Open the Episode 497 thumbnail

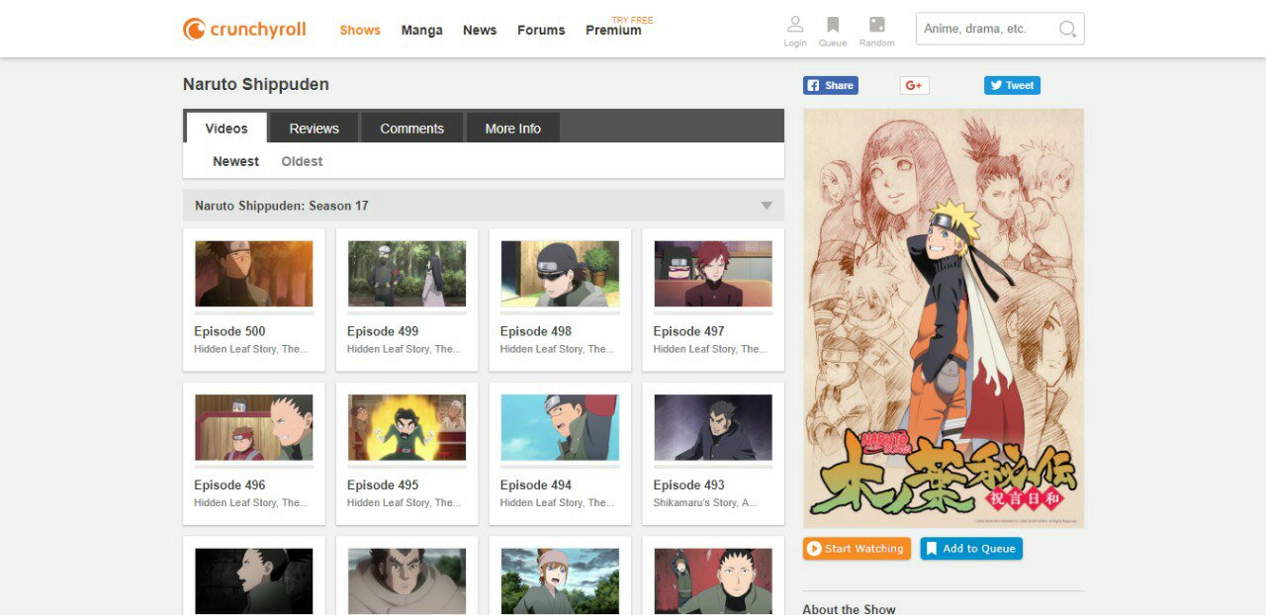click(x=713, y=274)
